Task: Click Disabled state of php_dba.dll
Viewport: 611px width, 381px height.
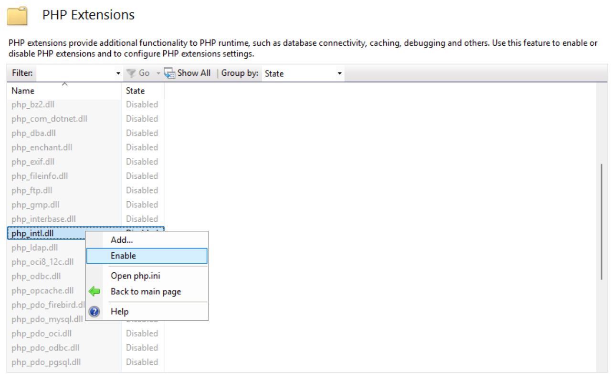Action: click(142, 133)
